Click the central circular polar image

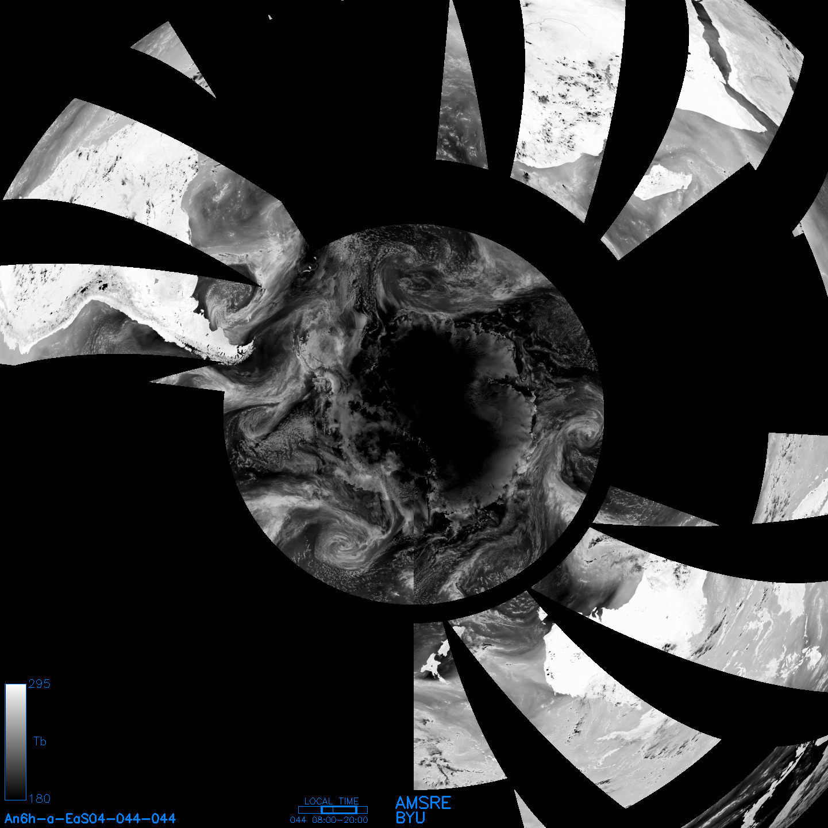pyautogui.click(x=413, y=414)
